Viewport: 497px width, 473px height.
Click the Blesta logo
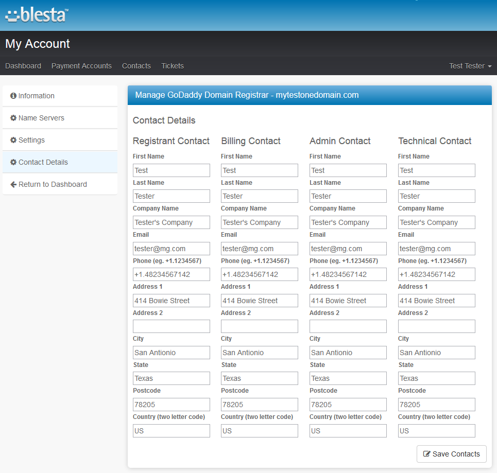point(37,15)
